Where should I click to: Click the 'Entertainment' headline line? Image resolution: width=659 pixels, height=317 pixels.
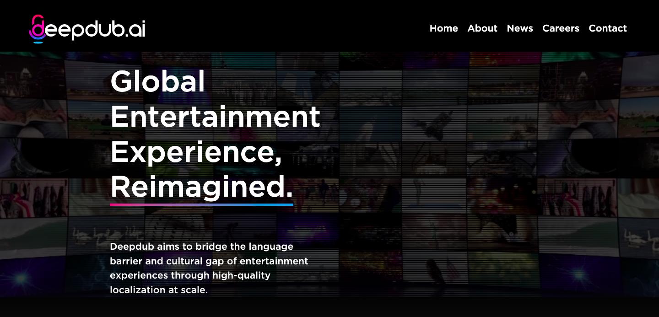click(x=215, y=116)
